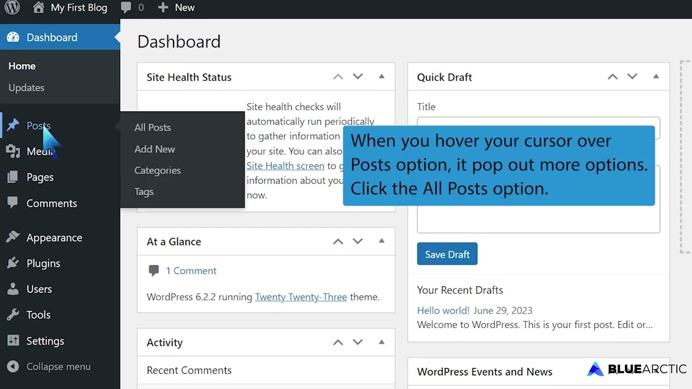
Task: Click Your Recent Drafts heading
Action: [x=460, y=290]
